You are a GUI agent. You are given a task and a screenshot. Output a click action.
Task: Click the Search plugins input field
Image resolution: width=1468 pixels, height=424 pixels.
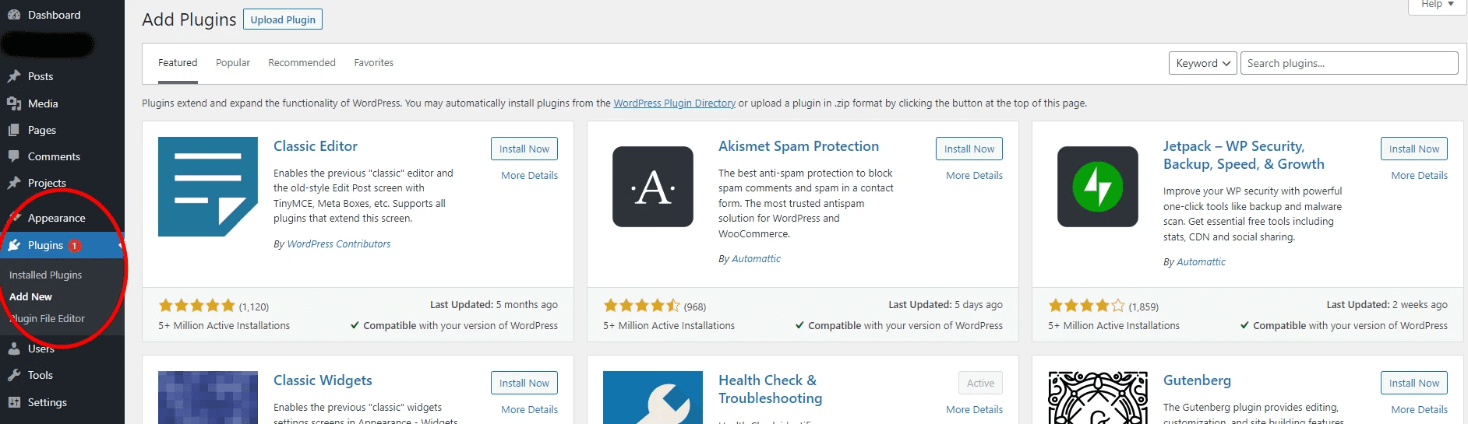pyautogui.click(x=1349, y=63)
